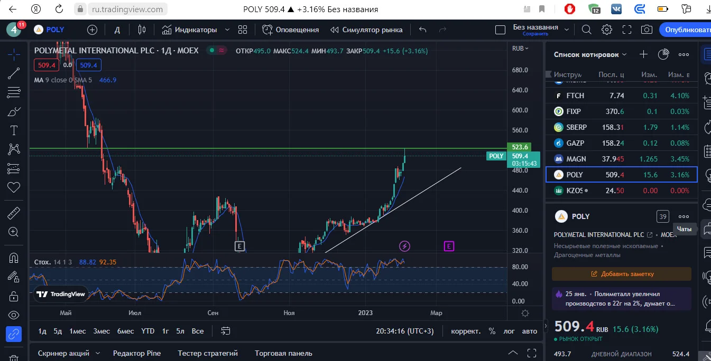Viewport: 711px width, 361px height.
Task: Open the chart patterns tool
Action: pos(14,149)
